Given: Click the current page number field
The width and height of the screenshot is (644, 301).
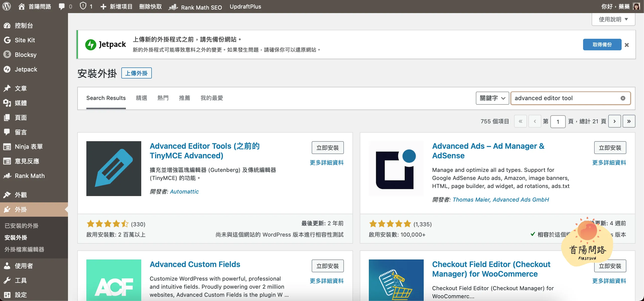Looking at the screenshot, I should coord(558,122).
